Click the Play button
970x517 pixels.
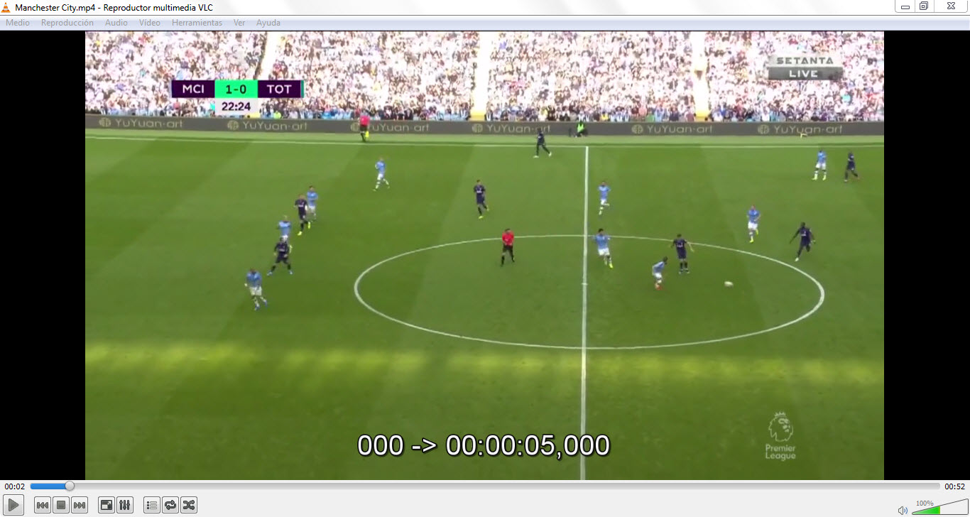15,505
